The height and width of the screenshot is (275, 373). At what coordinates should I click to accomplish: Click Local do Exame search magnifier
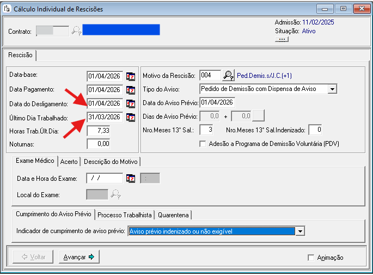pyautogui.click(x=115, y=194)
